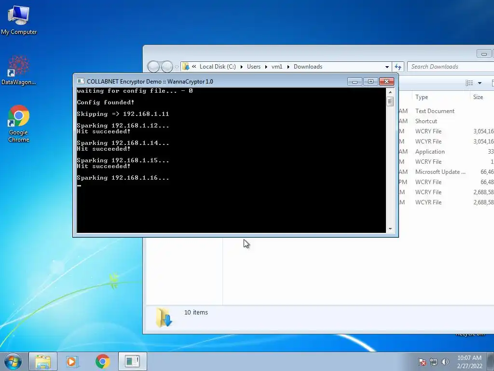Viewport: 494px width, 371px height.
Task: Click the console scrollbar thumb
Action: point(390,101)
